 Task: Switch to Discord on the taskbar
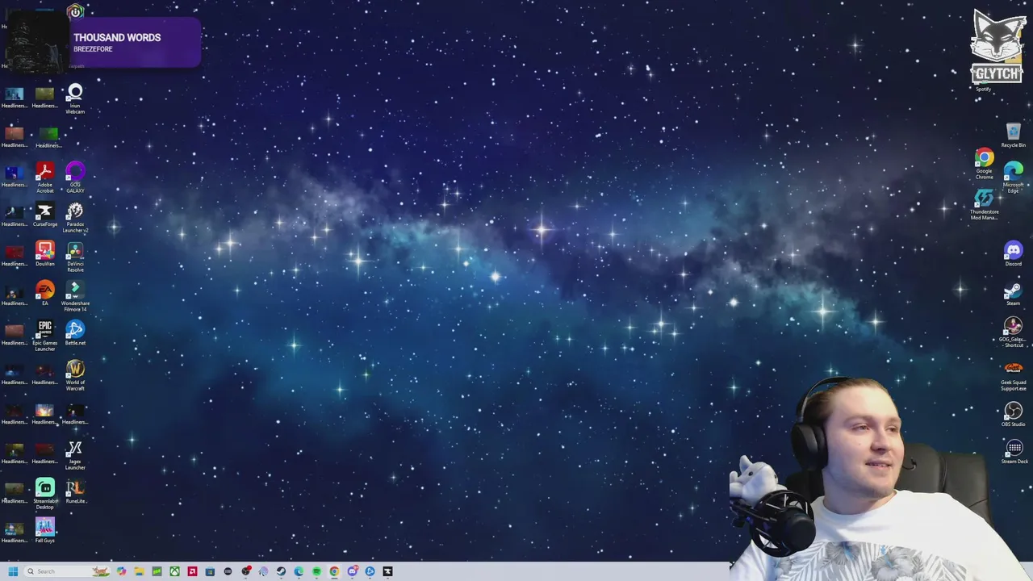[353, 571]
